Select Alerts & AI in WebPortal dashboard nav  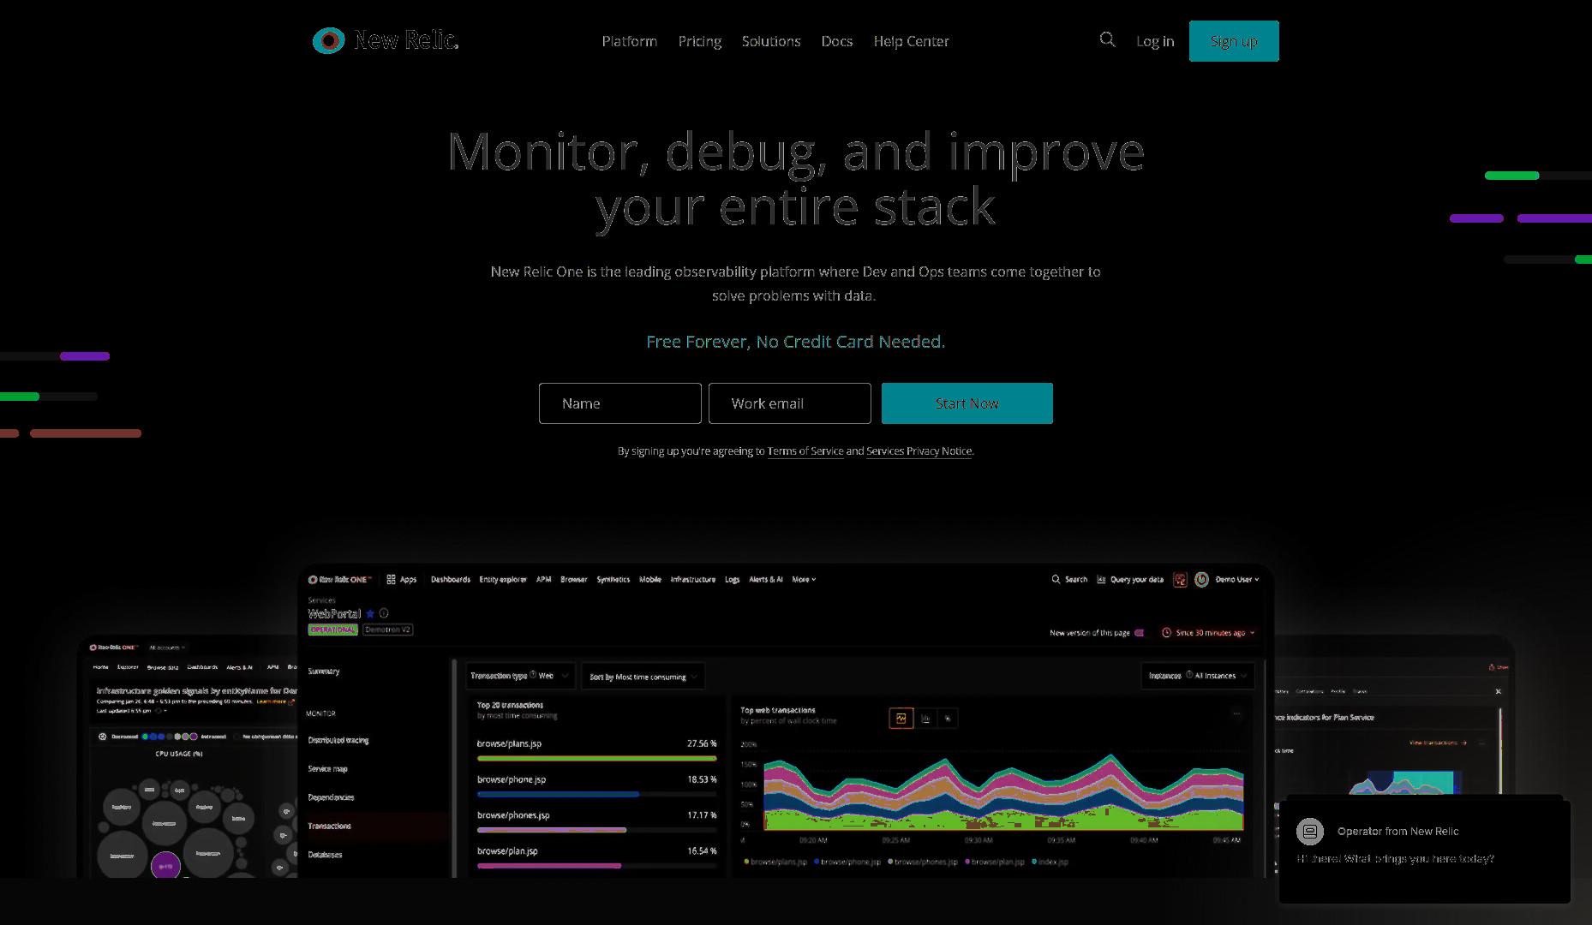(x=765, y=580)
